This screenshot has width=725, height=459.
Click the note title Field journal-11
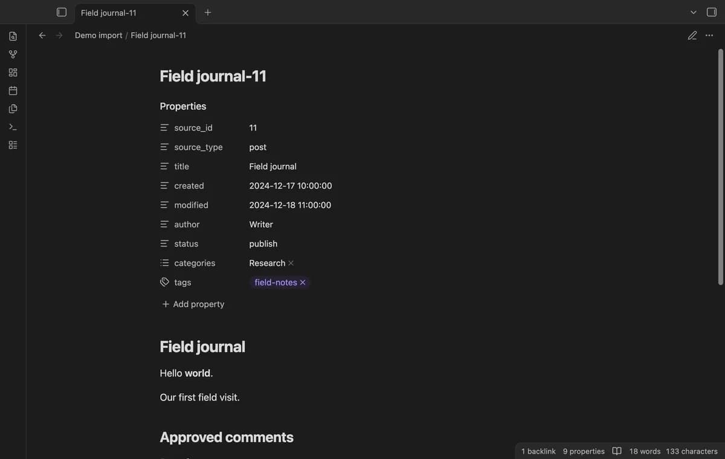pyautogui.click(x=213, y=76)
